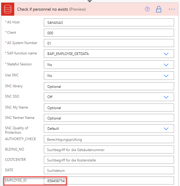This screenshot has height=186, width=180.
Task: Open the help question mark icon
Action: tap(147, 9)
